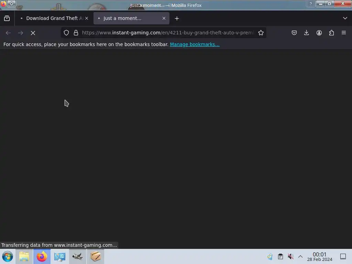
Task: Close the Download Grand Theft Auto tab
Action: [x=87, y=18]
